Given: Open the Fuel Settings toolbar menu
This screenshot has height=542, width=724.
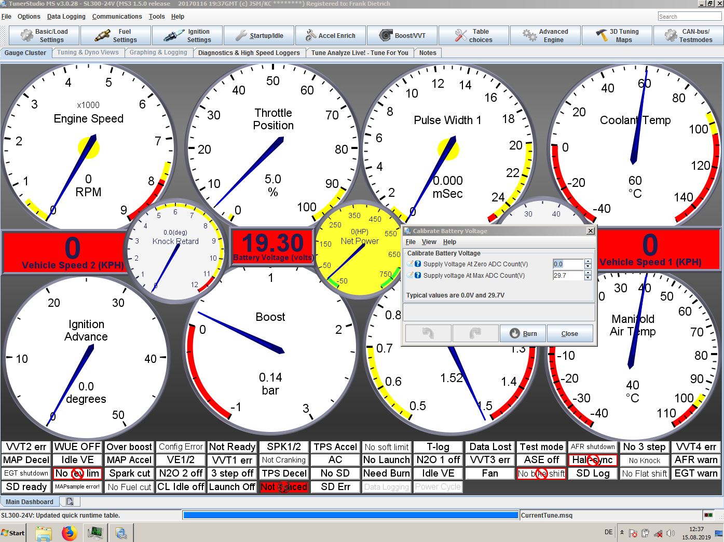Looking at the screenshot, I should 116,35.
